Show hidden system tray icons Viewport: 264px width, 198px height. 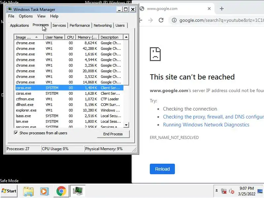pos(216,191)
